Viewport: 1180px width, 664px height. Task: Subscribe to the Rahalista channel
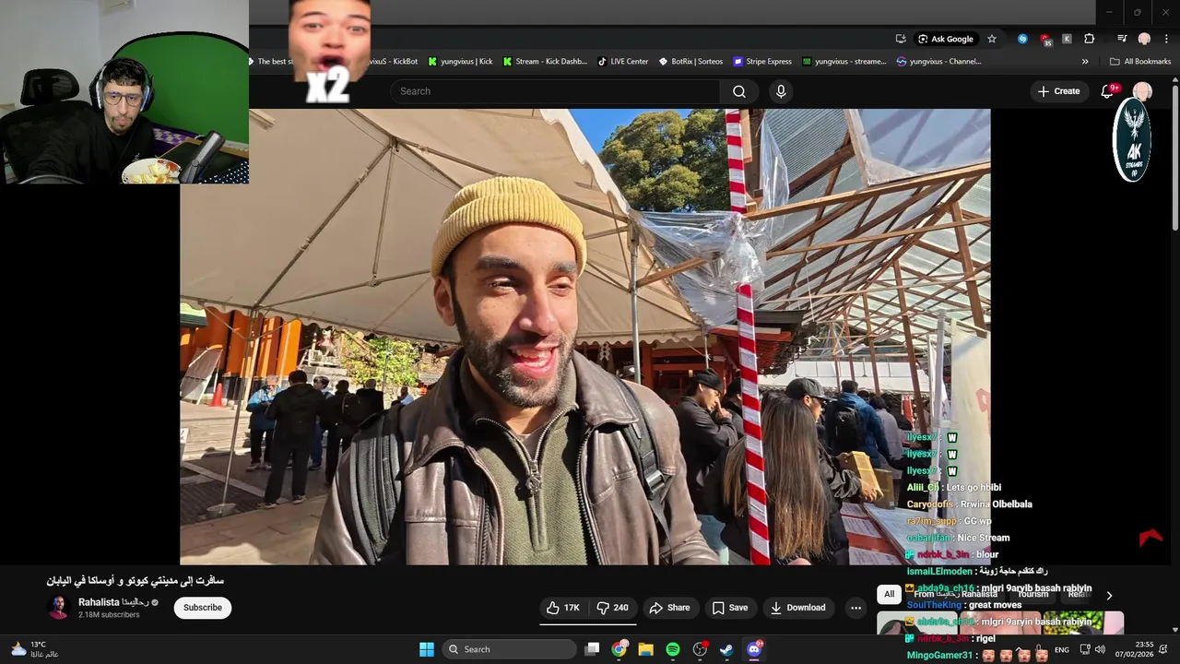(x=202, y=608)
